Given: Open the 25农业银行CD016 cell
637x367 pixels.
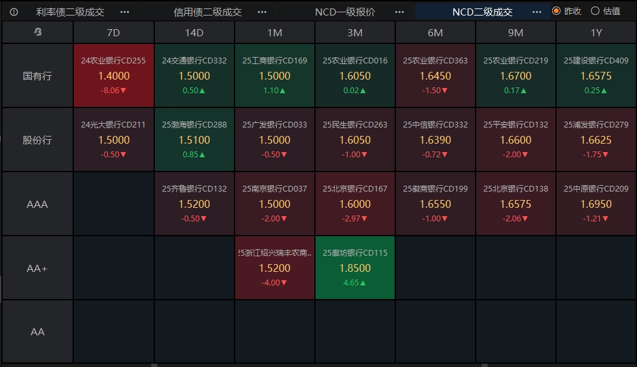Looking at the screenshot, I should click(355, 76).
